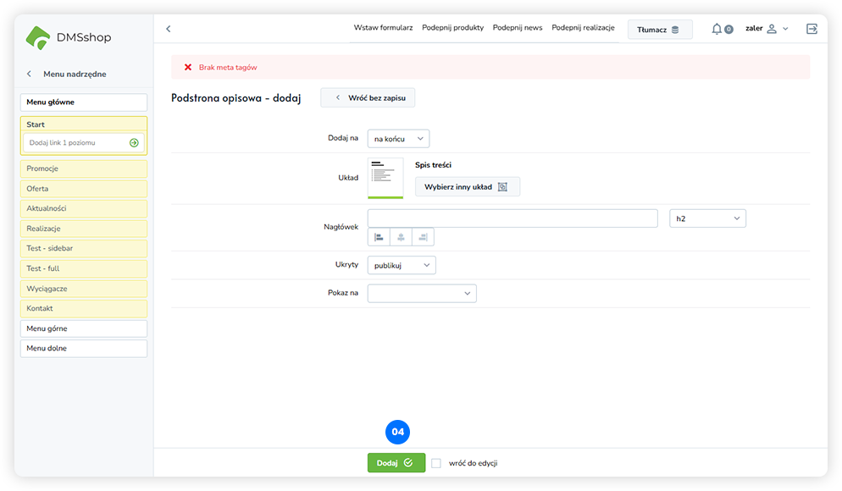
Task: Open the h2 heading level dropdown
Action: click(707, 218)
